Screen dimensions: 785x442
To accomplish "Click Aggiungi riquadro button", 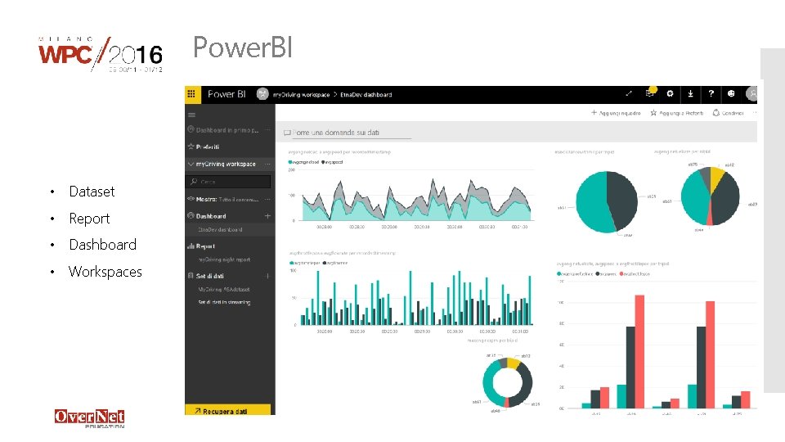I will [616, 113].
